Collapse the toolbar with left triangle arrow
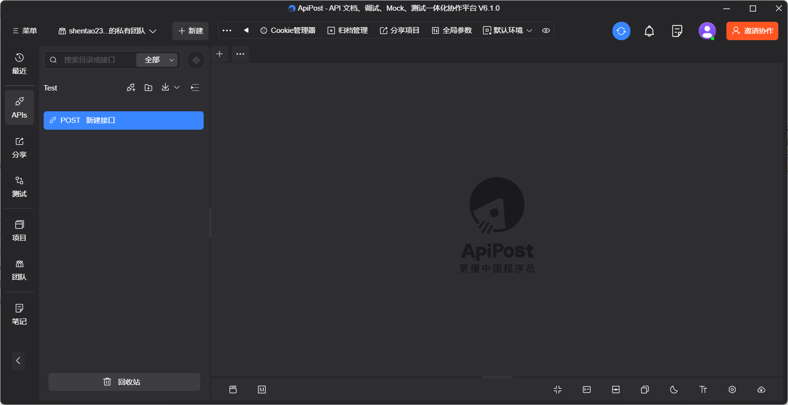 pos(246,30)
